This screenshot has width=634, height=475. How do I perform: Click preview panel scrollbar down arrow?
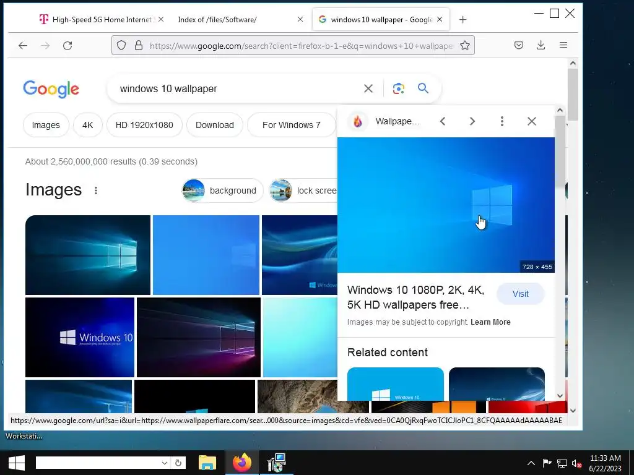(560, 396)
